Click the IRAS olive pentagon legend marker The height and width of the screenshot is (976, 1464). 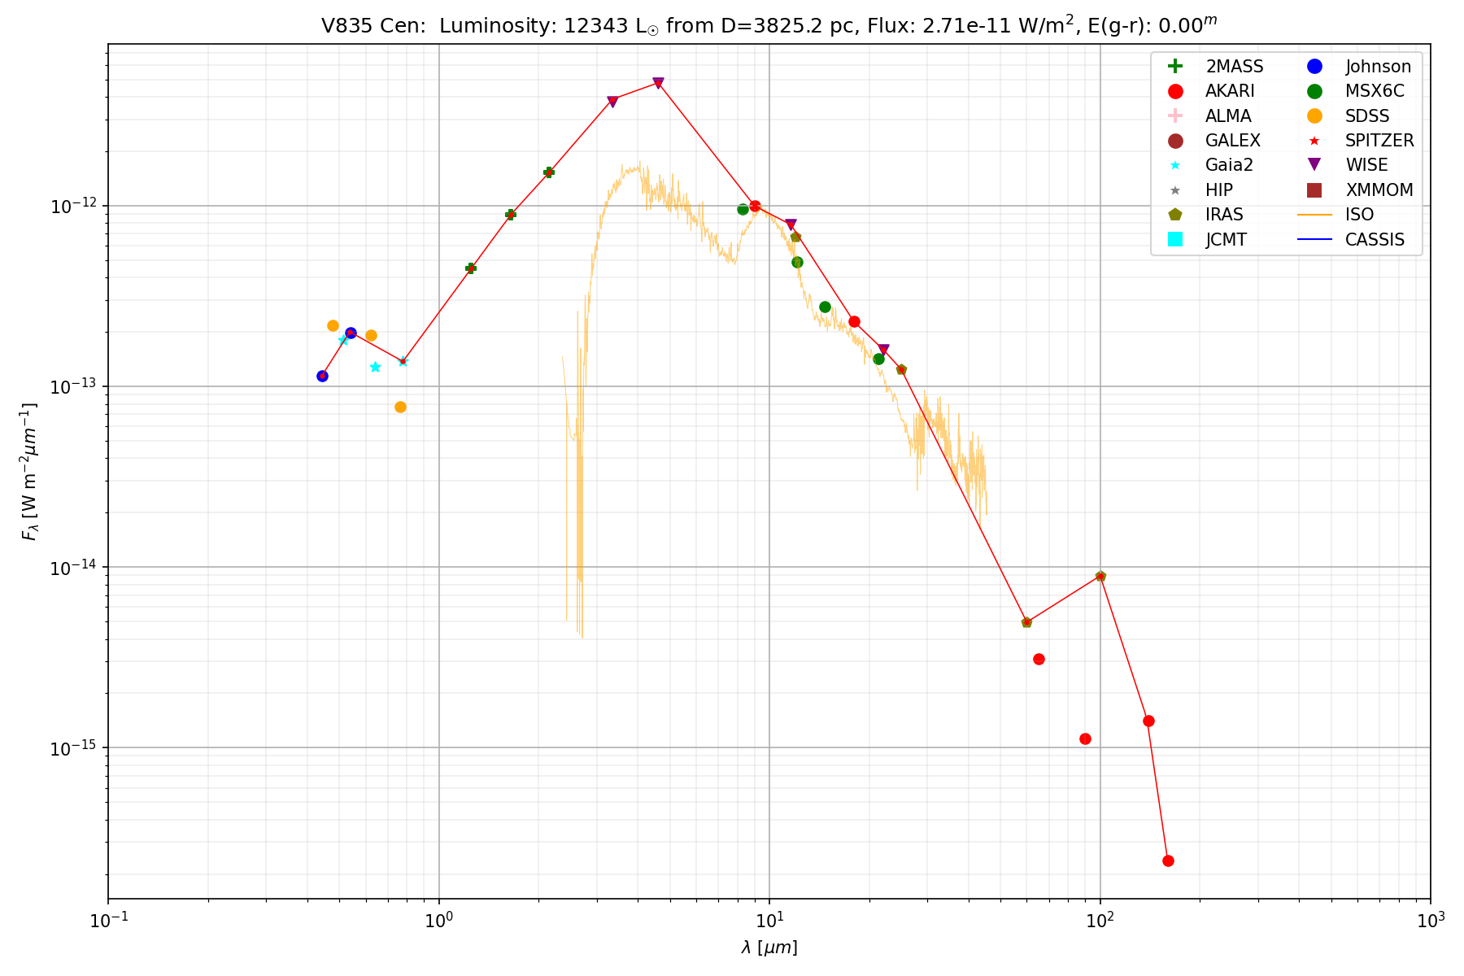tap(1174, 215)
